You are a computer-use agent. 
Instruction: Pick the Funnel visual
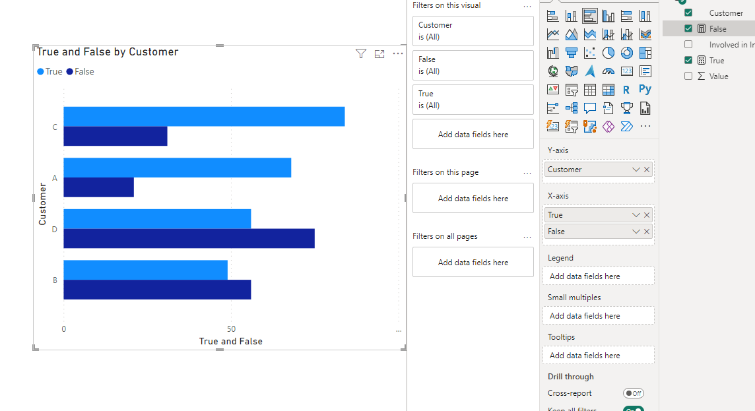point(571,53)
